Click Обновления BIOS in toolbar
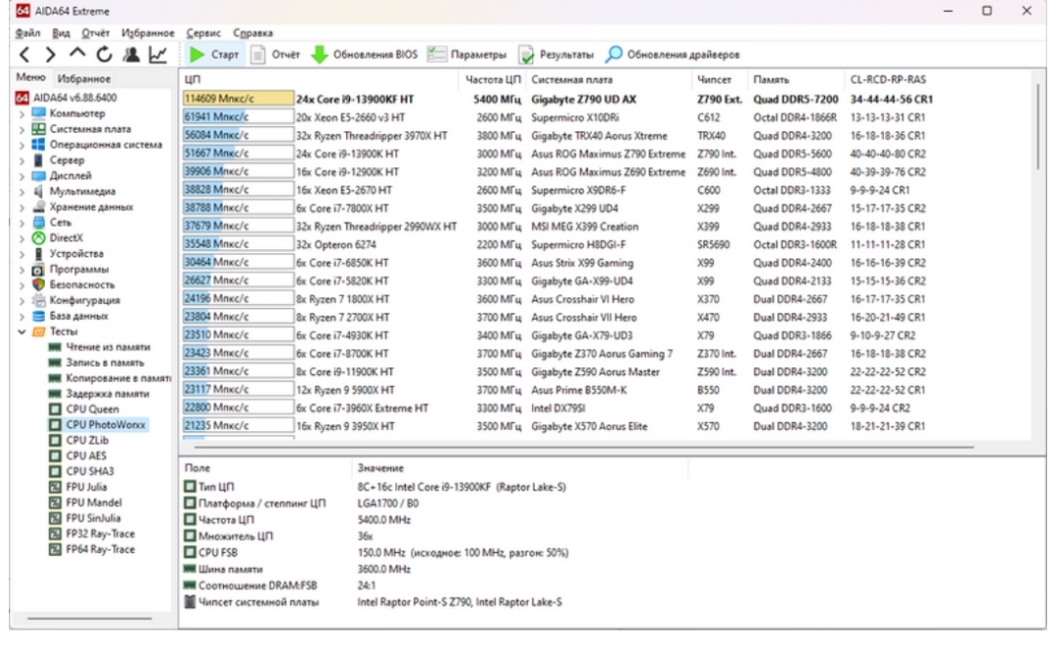 point(365,55)
